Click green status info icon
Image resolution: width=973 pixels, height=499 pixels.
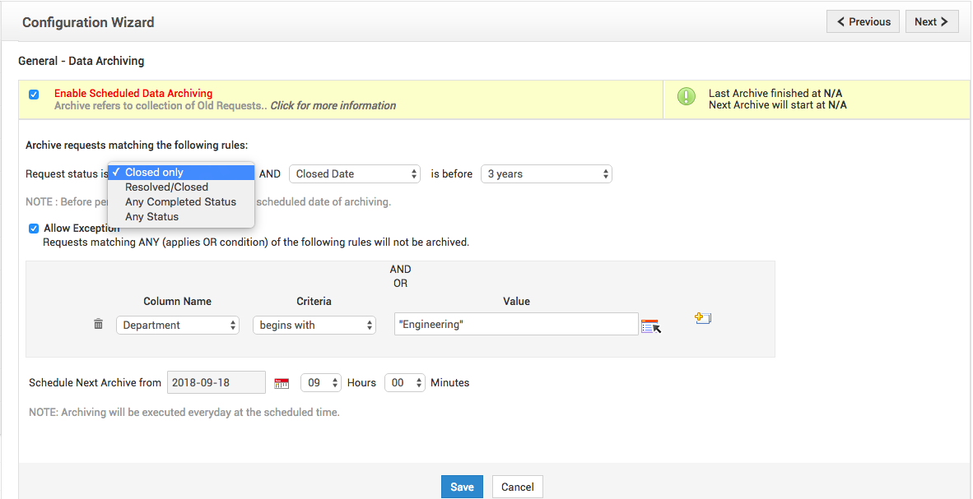(x=686, y=95)
